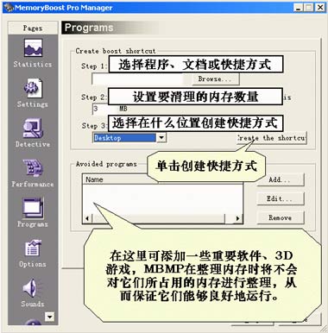
Task: Open the Options page icon
Action: coord(33,248)
